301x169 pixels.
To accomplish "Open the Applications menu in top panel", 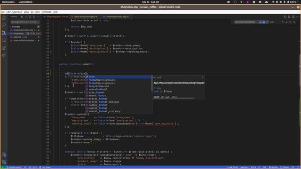I will point(26,2).
